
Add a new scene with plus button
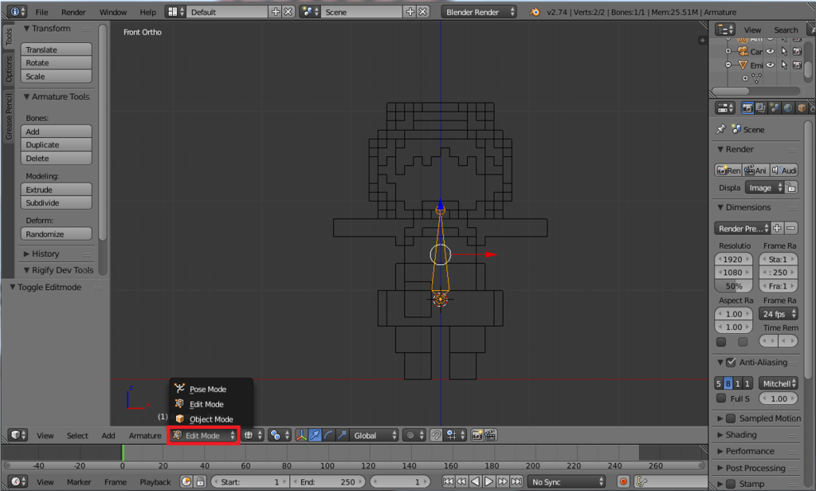point(410,11)
